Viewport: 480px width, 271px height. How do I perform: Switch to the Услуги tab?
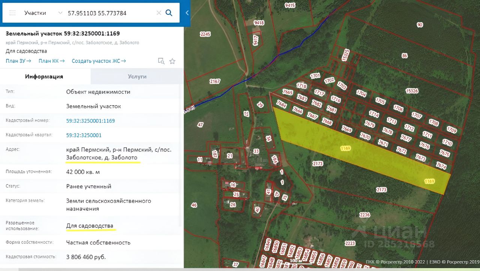137,76
